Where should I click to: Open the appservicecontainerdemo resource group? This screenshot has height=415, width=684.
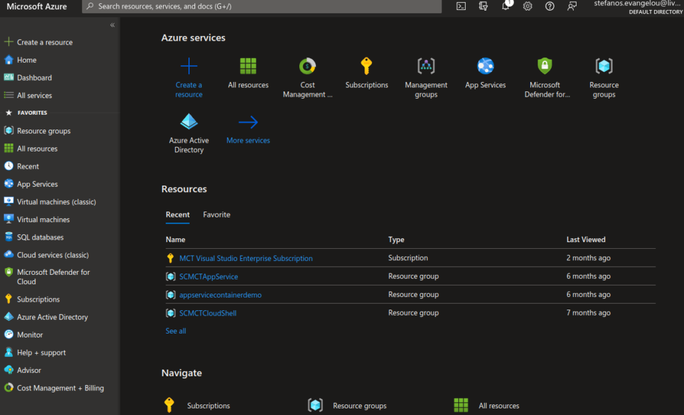(x=220, y=295)
